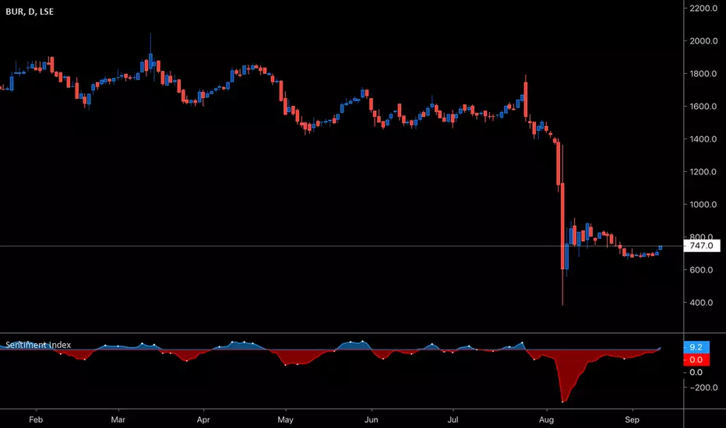Click the Jun label on time axis
This screenshot has width=726, height=428.
coord(371,419)
